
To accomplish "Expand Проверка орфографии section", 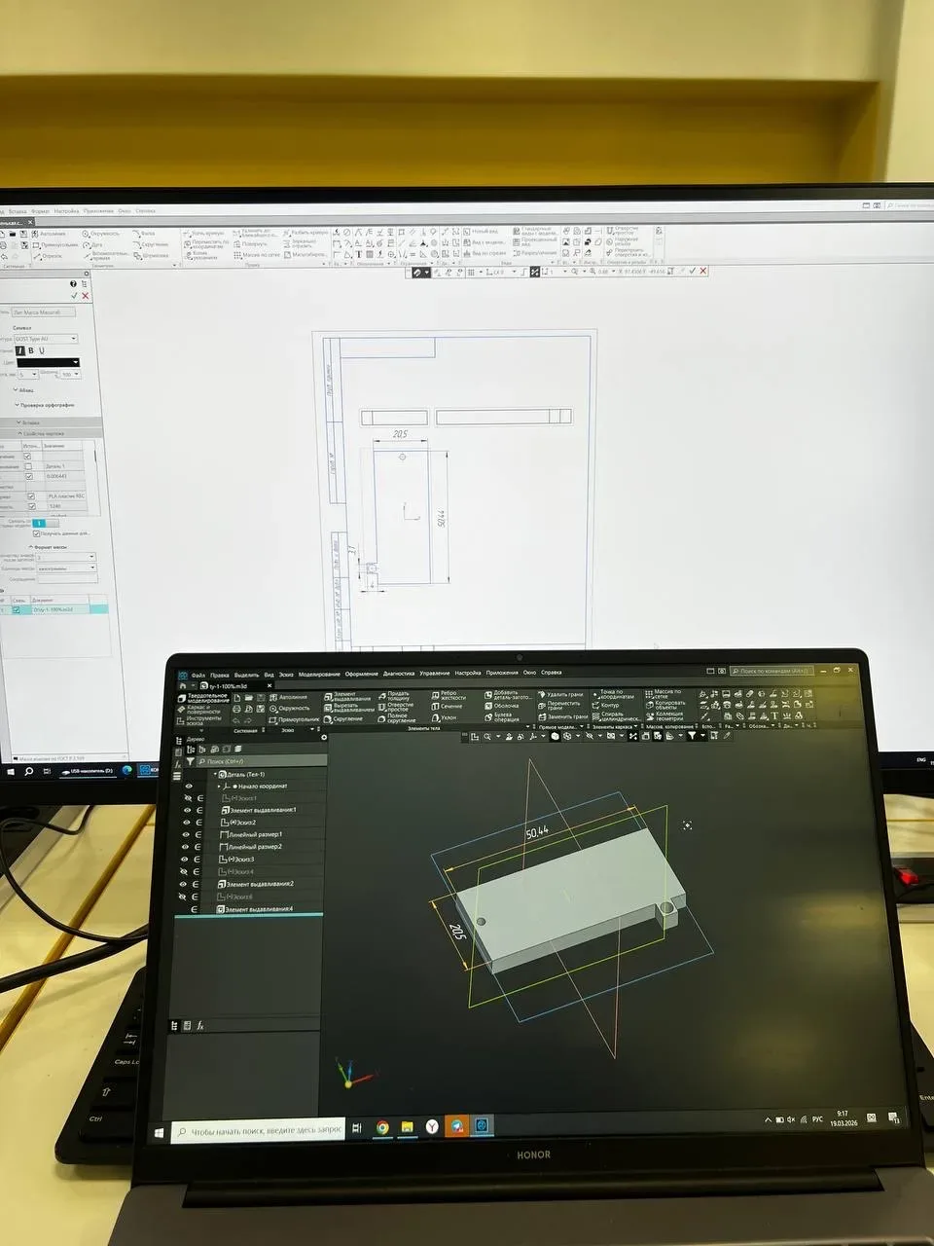I will coord(45,405).
